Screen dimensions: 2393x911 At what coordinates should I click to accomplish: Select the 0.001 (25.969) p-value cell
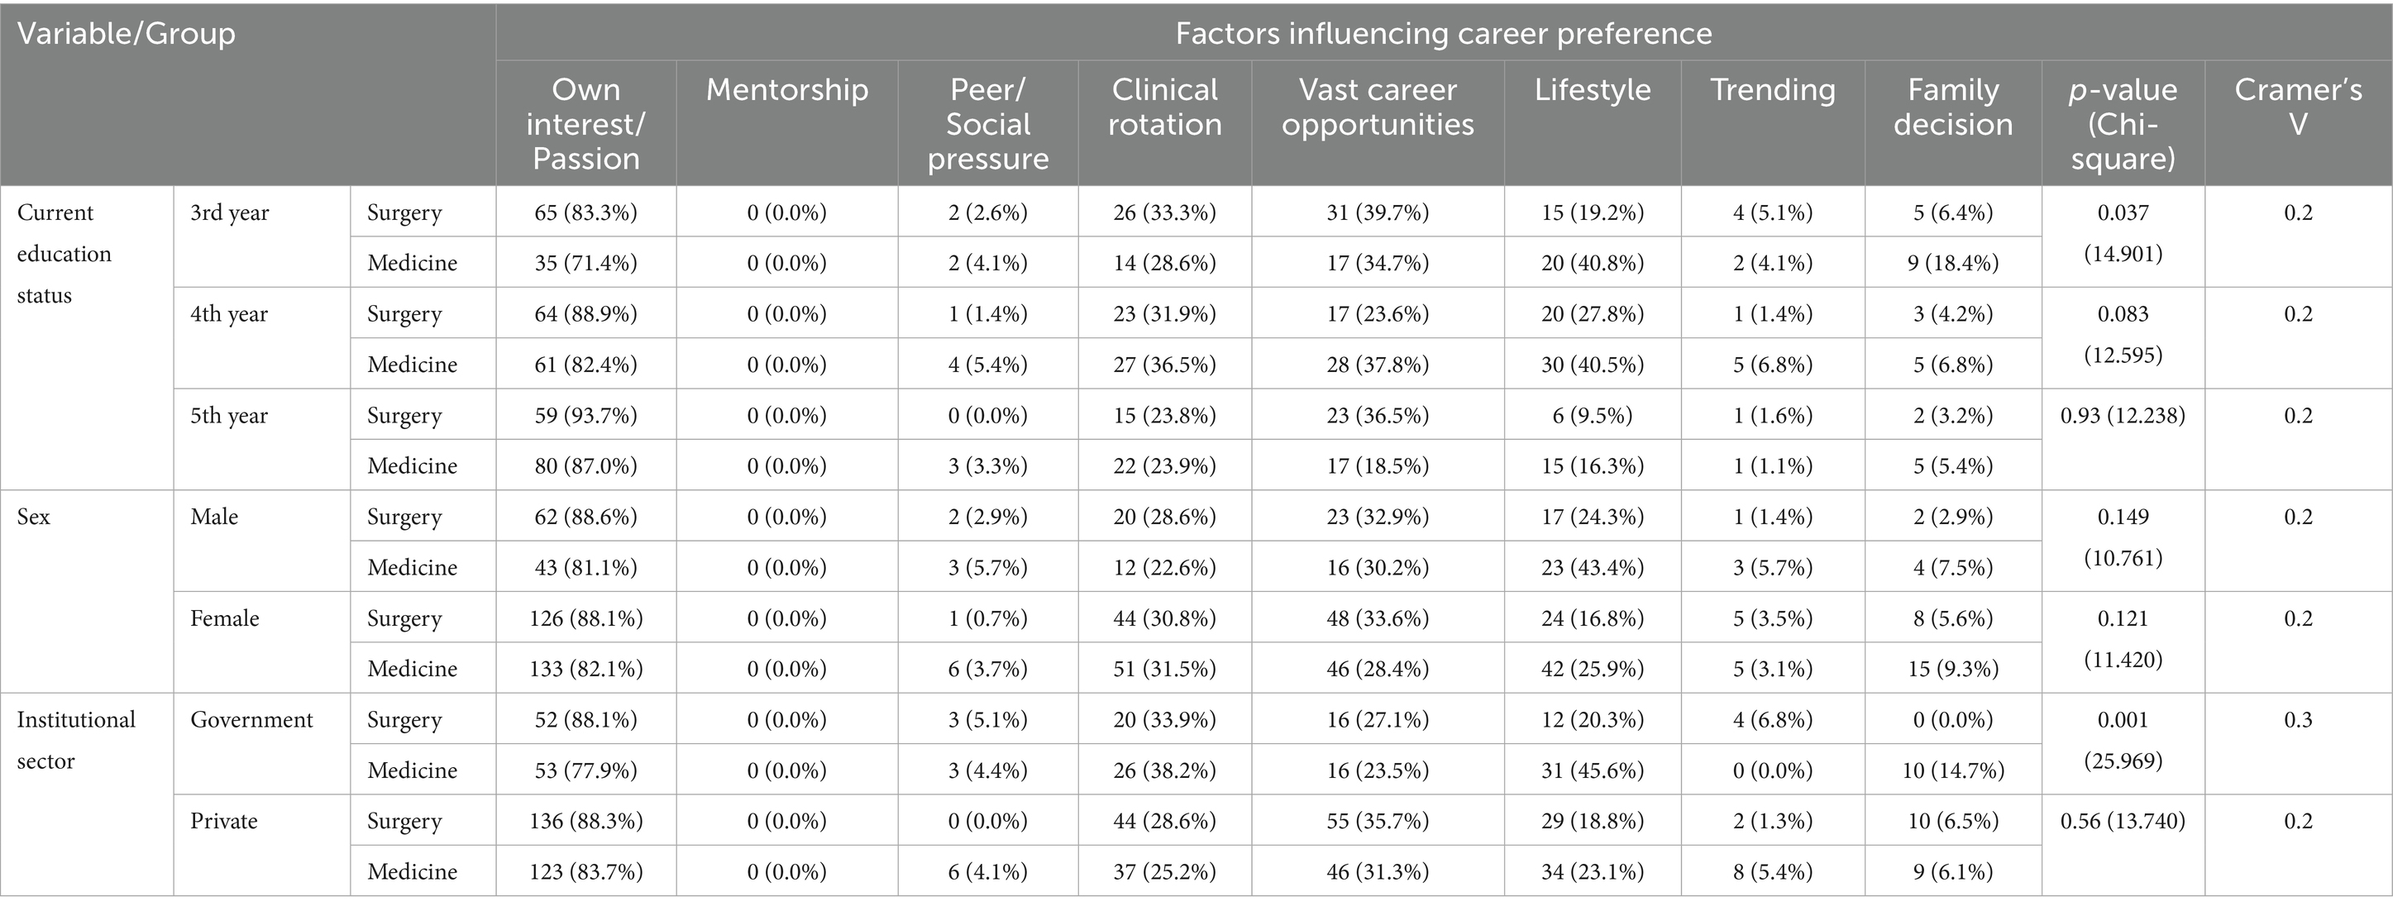(x=2123, y=740)
